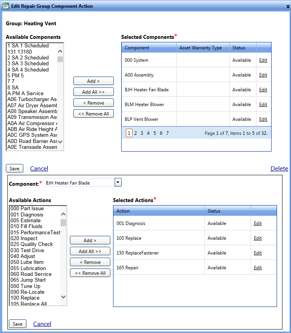Image resolution: width=291 pixels, height=333 pixels.
Task: Edit the A00 Assembly component row
Action: coord(263,75)
